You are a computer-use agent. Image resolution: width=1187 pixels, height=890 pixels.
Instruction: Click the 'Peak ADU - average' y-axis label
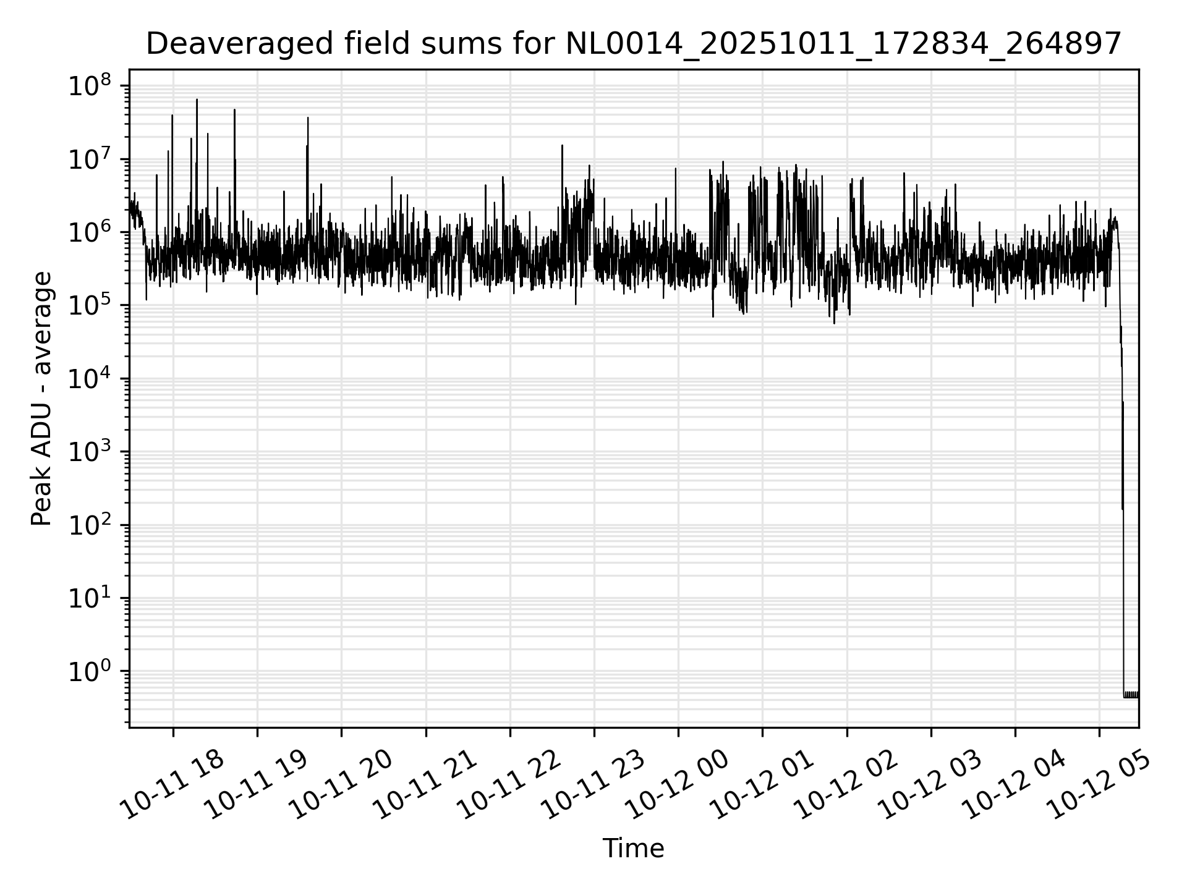(x=42, y=399)
